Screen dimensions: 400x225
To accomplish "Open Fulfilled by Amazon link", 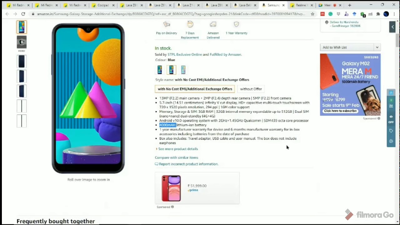I will tap(225, 54).
